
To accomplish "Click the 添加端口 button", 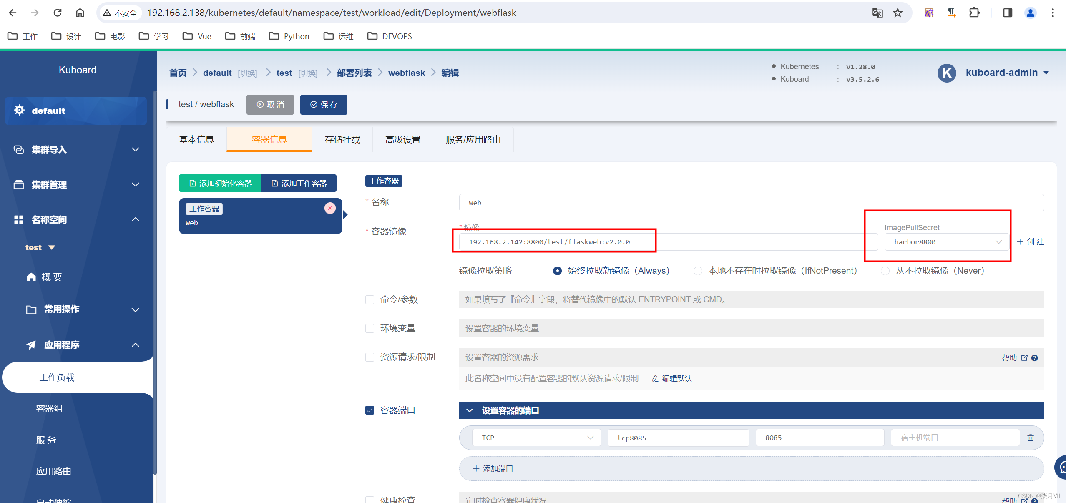I will [751, 469].
